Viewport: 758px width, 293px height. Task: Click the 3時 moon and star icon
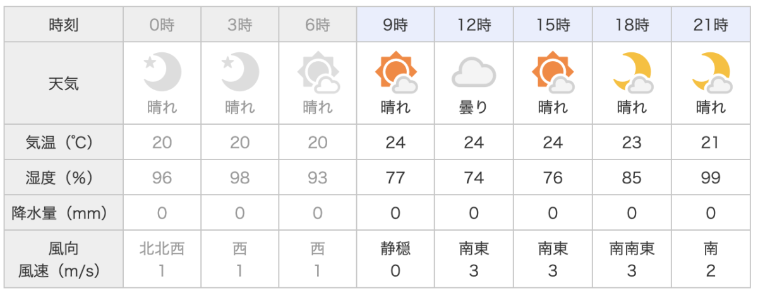pos(240,71)
